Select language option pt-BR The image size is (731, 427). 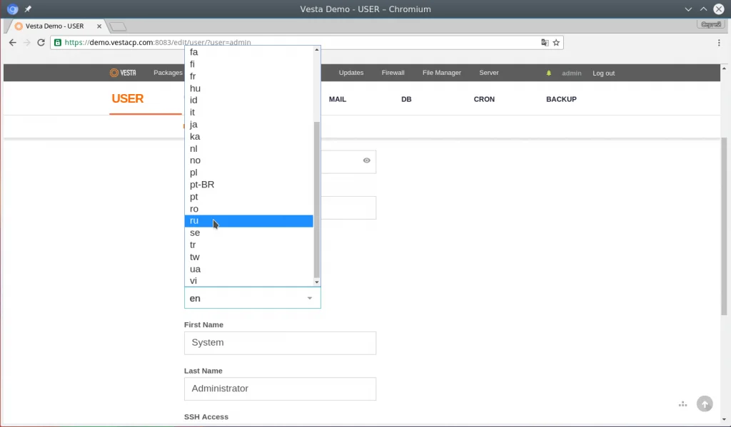[x=249, y=185]
